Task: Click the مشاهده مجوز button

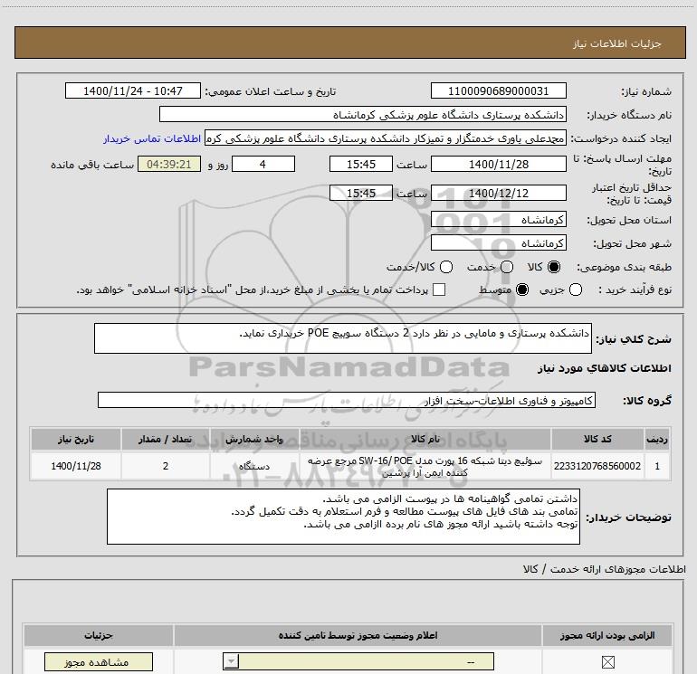Action: tap(99, 662)
